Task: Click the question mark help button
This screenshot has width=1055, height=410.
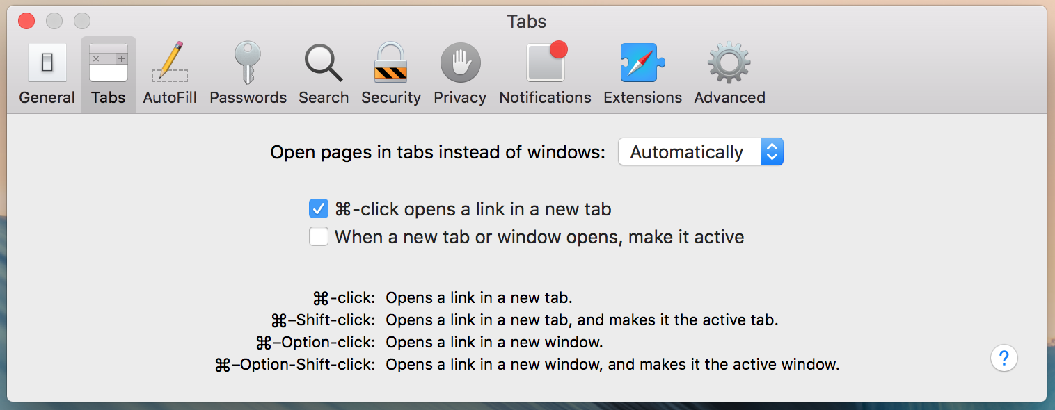Action: pos(1004,359)
